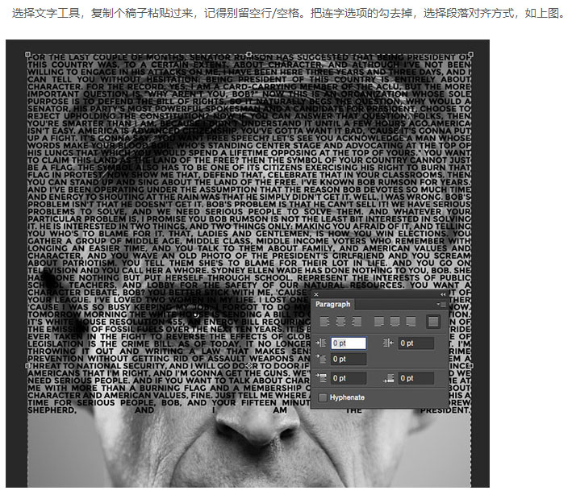Image resolution: width=572 pixels, height=499 pixels.
Task: Apply the justify all alignment icon
Action: pyautogui.click(x=433, y=322)
